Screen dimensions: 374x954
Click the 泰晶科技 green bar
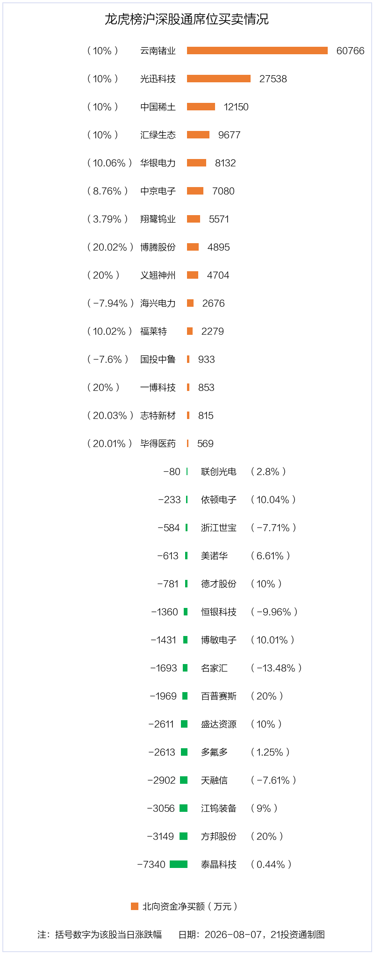point(179,864)
